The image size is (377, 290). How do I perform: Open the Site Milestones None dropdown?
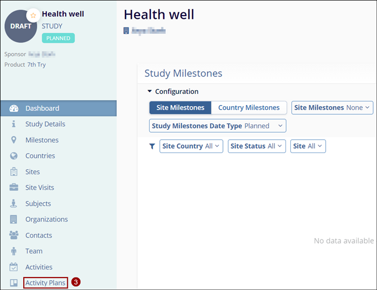point(332,108)
